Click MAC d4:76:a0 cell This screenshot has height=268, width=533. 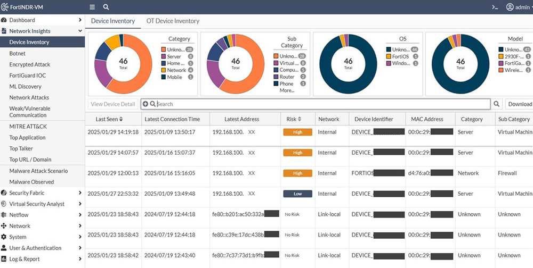[x=430, y=173]
